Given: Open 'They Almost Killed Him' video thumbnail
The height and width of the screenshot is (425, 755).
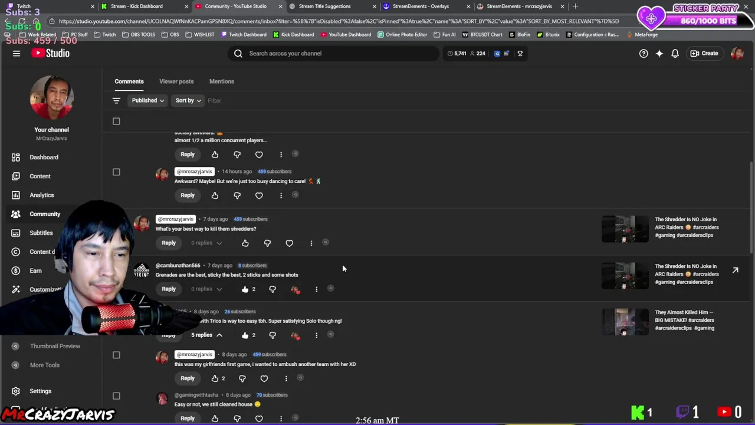Looking at the screenshot, I should [625, 322].
